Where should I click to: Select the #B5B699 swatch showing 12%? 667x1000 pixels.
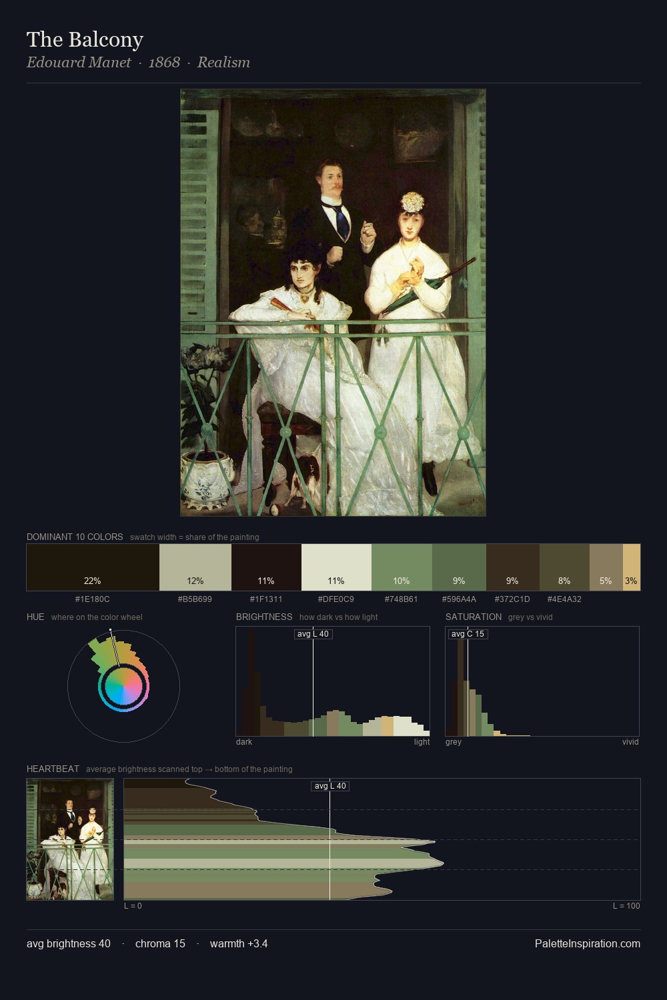pyautogui.click(x=195, y=567)
